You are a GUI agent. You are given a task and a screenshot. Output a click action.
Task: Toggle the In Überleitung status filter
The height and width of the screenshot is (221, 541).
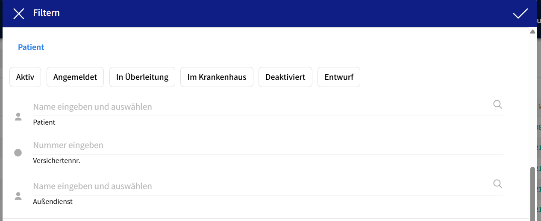[x=142, y=77]
